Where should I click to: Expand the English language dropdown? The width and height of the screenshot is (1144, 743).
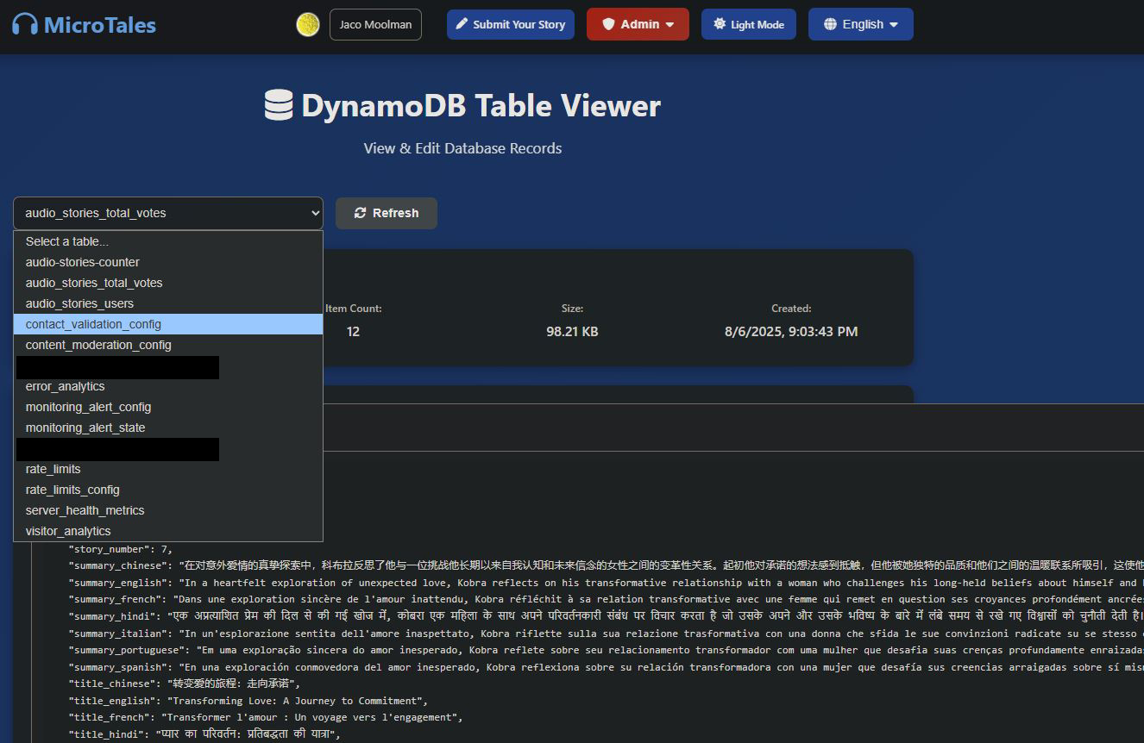click(x=860, y=24)
